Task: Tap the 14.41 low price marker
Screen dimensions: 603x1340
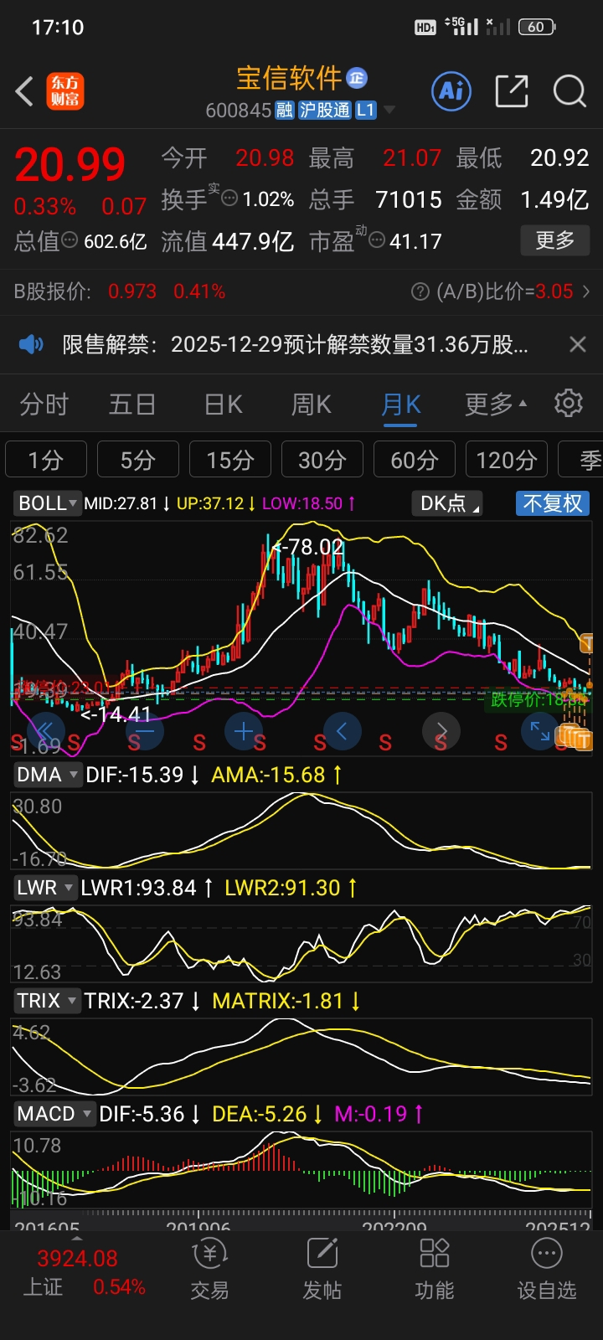Action: pos(116,714)
